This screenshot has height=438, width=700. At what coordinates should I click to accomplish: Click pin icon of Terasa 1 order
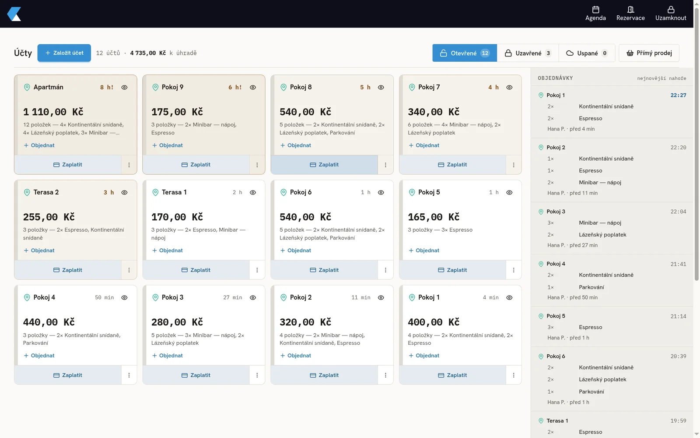click(x=541, y=420)
